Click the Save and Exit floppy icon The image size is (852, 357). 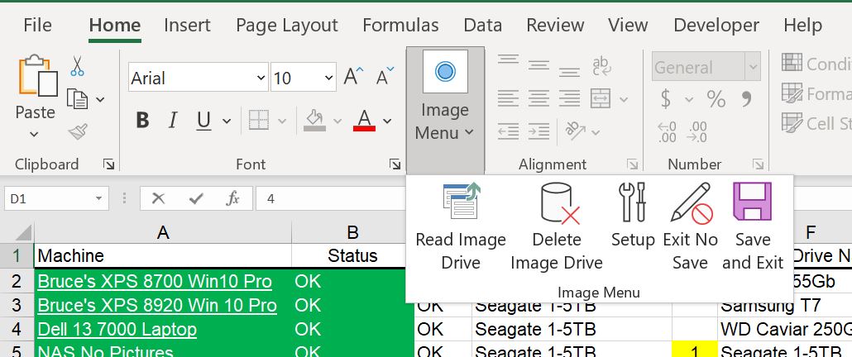(752, 203)
